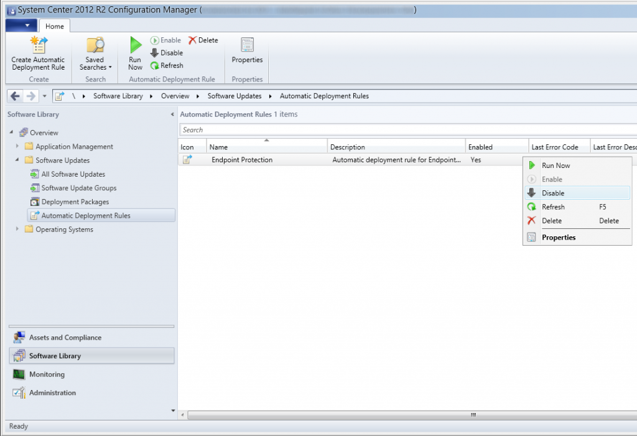Click inside the Search field
Screen dimensions: 637x436
(x=311, y=129)
